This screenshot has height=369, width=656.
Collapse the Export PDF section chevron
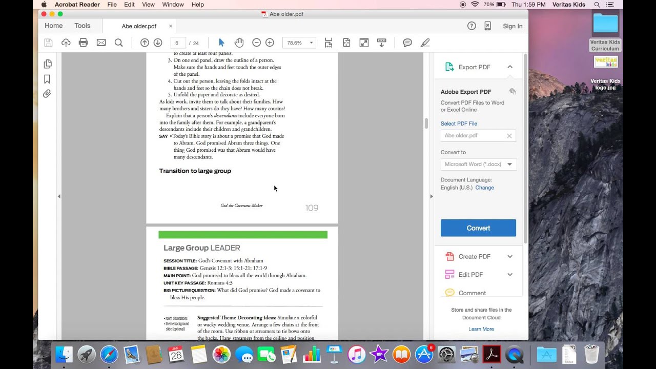pyautogui.click(x=510, y=67)
